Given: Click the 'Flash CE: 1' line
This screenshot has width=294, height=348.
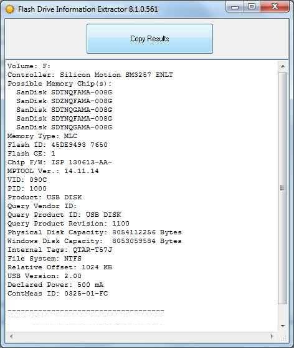Looking at the screenshot, I should (x=31, y=154).
